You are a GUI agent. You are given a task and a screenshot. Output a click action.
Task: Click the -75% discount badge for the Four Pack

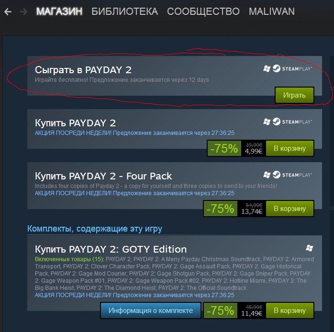(x=220, y=209)
